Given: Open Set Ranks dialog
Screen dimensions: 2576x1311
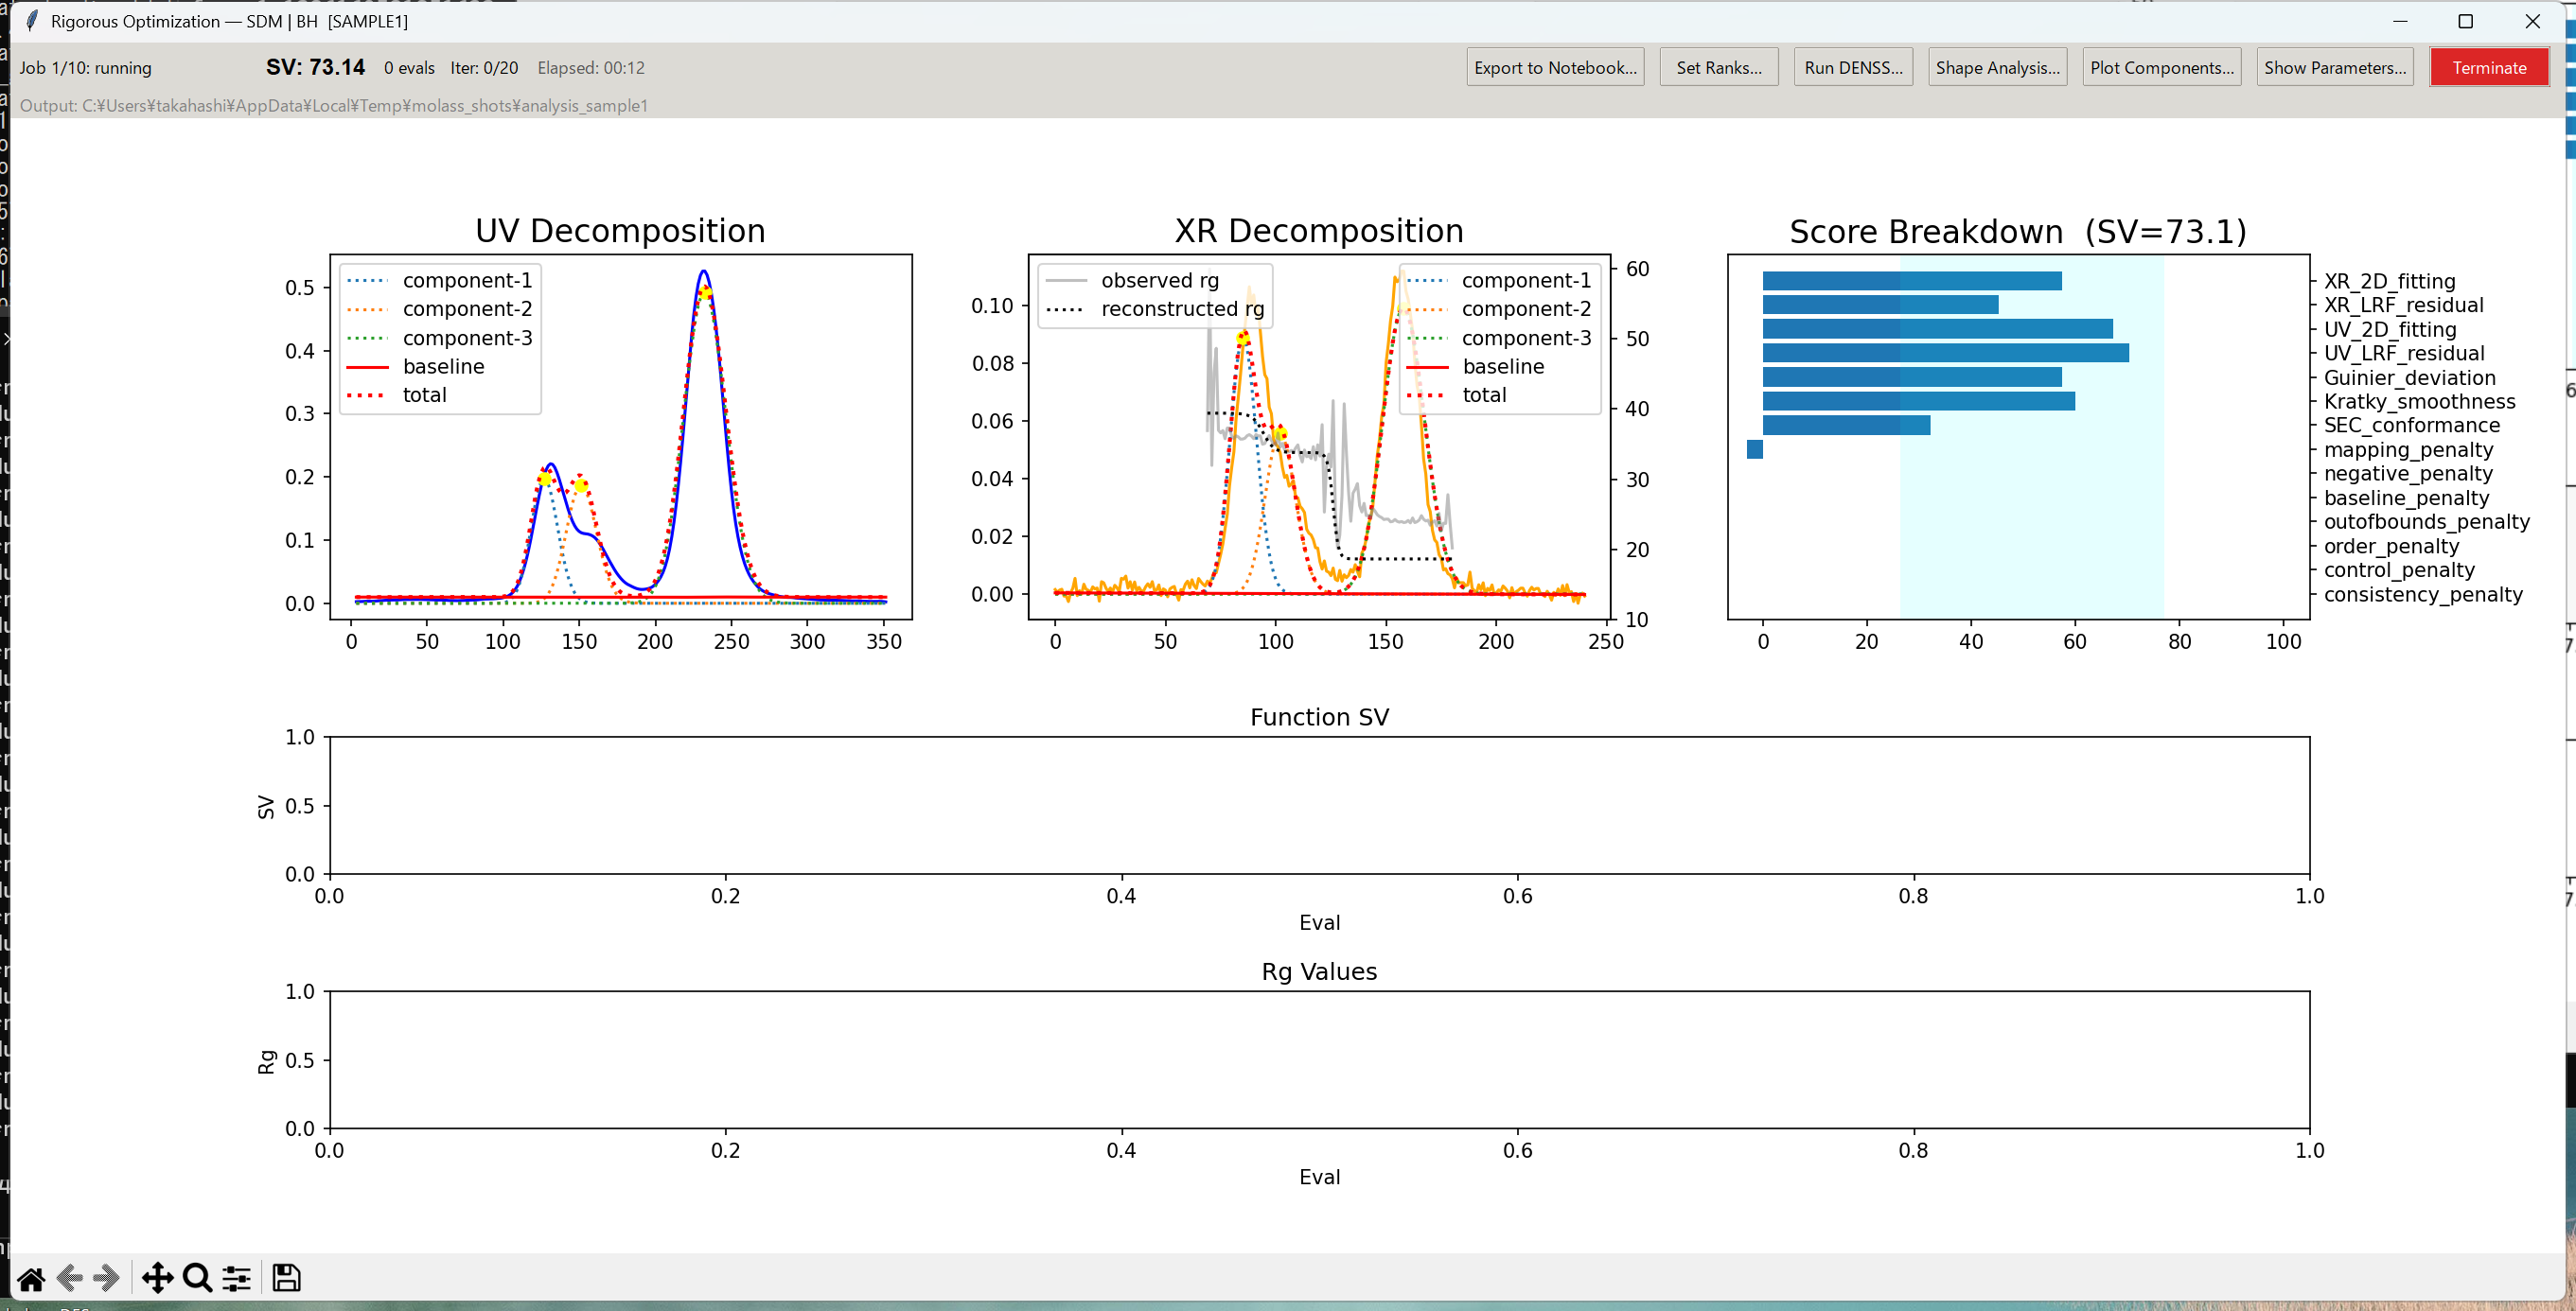Looking at the screenshot, I should coord(1719,67).
